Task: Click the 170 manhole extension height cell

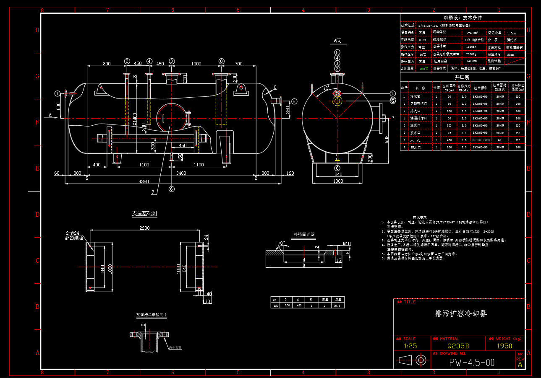Action: point(517,140)
